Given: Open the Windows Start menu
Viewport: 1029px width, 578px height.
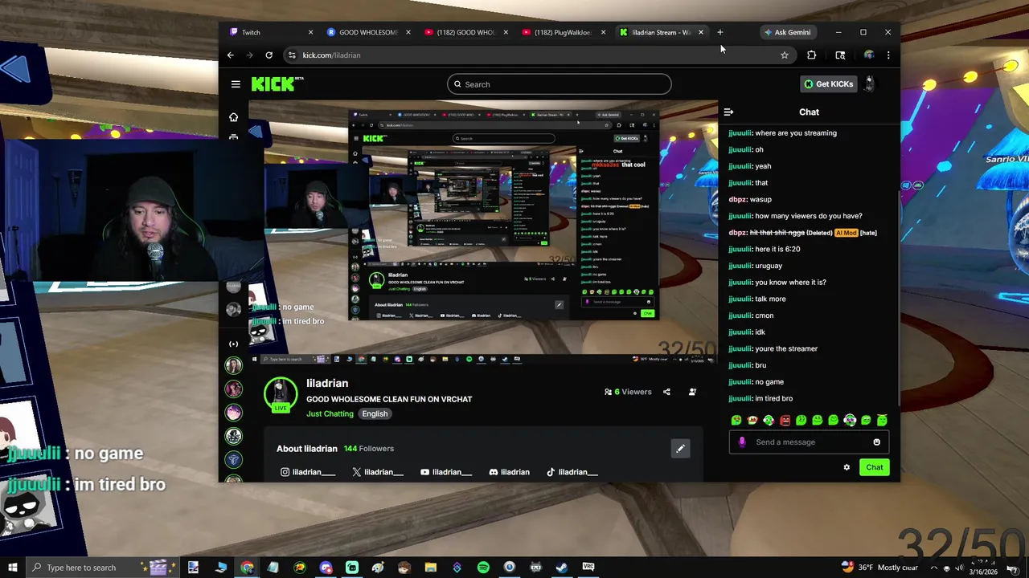Looking at the screenshot, I should point(12,568).
